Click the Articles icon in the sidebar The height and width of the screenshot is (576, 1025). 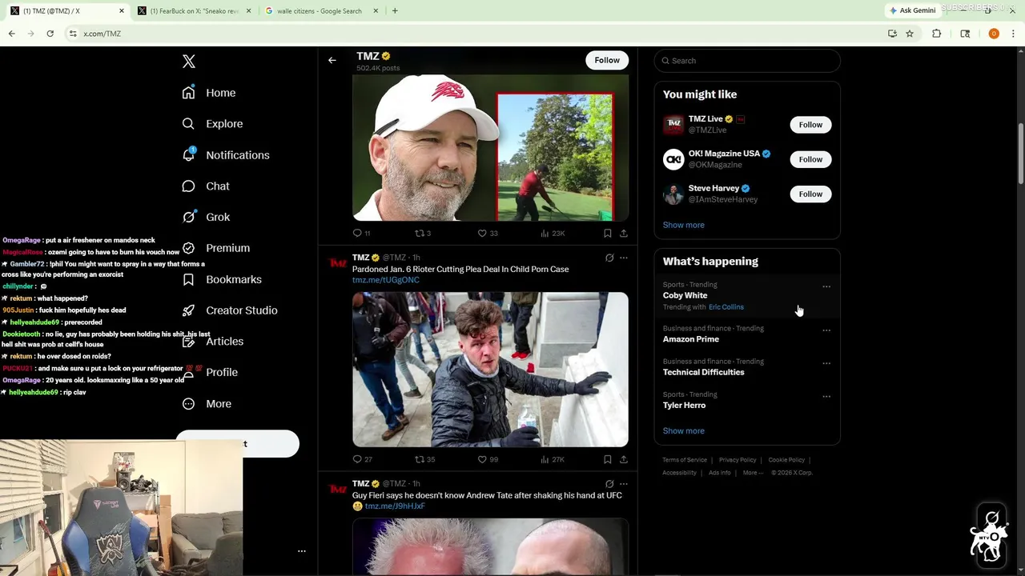(x=188, y=342)
